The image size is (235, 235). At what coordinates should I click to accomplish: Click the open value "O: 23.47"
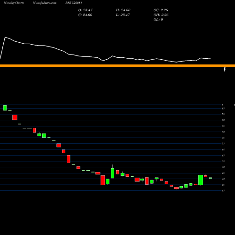tap(86, 10)
